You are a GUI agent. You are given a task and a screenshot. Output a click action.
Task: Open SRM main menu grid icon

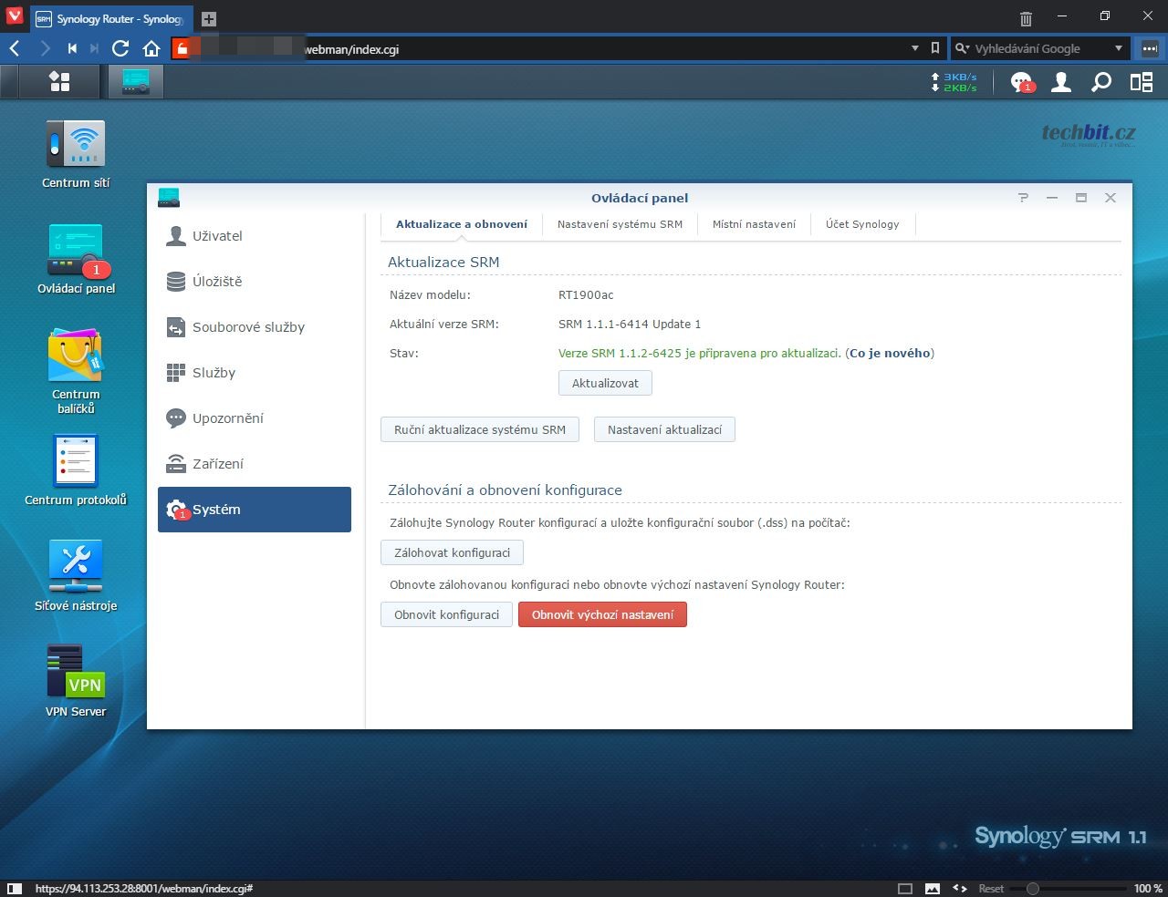click(59, 82)
